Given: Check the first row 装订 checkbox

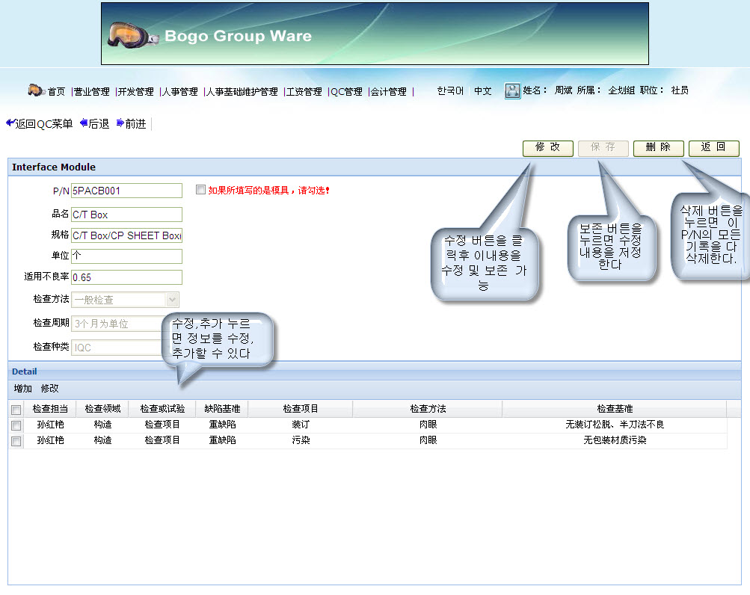Looking at the screenshot, I should tap(16, 425).
